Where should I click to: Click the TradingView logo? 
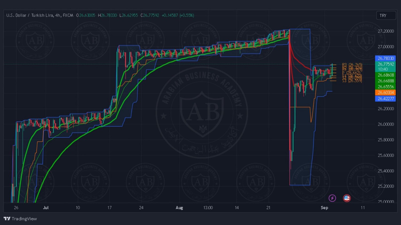click(x=20, y=219)
